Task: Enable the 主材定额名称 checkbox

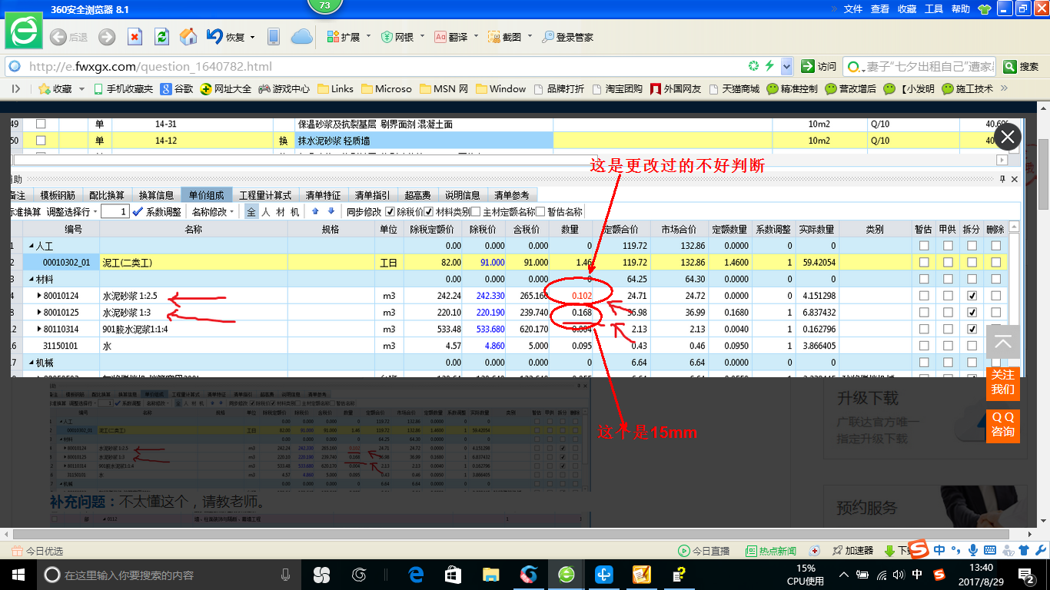Action: [x=476, y=211]
